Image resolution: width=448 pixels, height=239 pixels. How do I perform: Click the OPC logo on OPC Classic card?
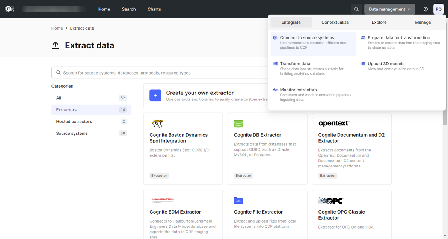(330, 201)
